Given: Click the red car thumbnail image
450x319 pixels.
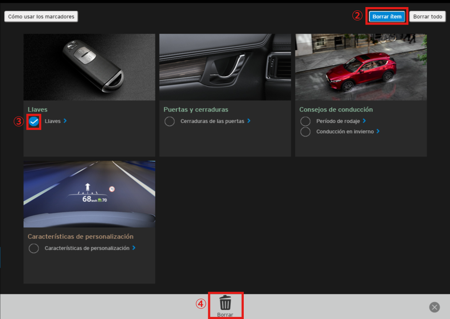Looking at the screenshot, I should [x=361, y=67].
